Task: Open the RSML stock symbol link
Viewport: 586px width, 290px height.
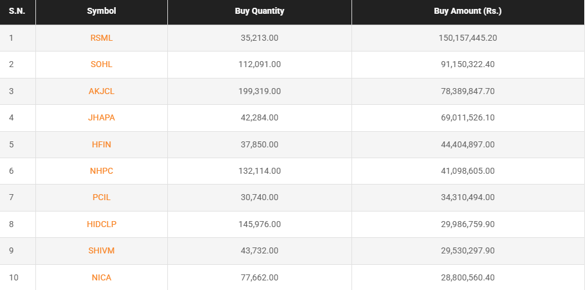Action: [101, 38]
